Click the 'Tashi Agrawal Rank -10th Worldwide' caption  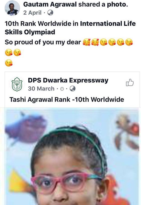coord(67,99)
